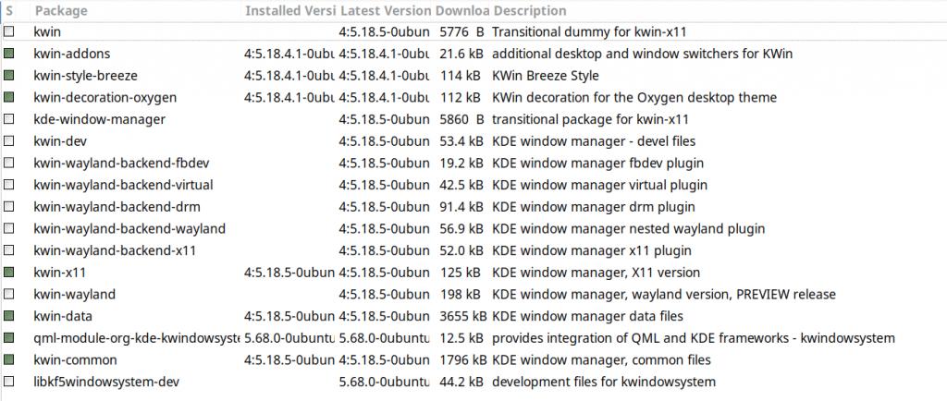Toggle the status checkbox for kwin package
This screenshot has width=947, height=401.
(x=9, y=31)
